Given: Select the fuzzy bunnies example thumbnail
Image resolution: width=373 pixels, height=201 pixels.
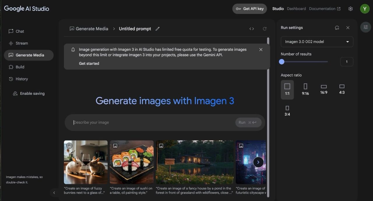Looking at the screenshot, I should [x=86, y=162].
